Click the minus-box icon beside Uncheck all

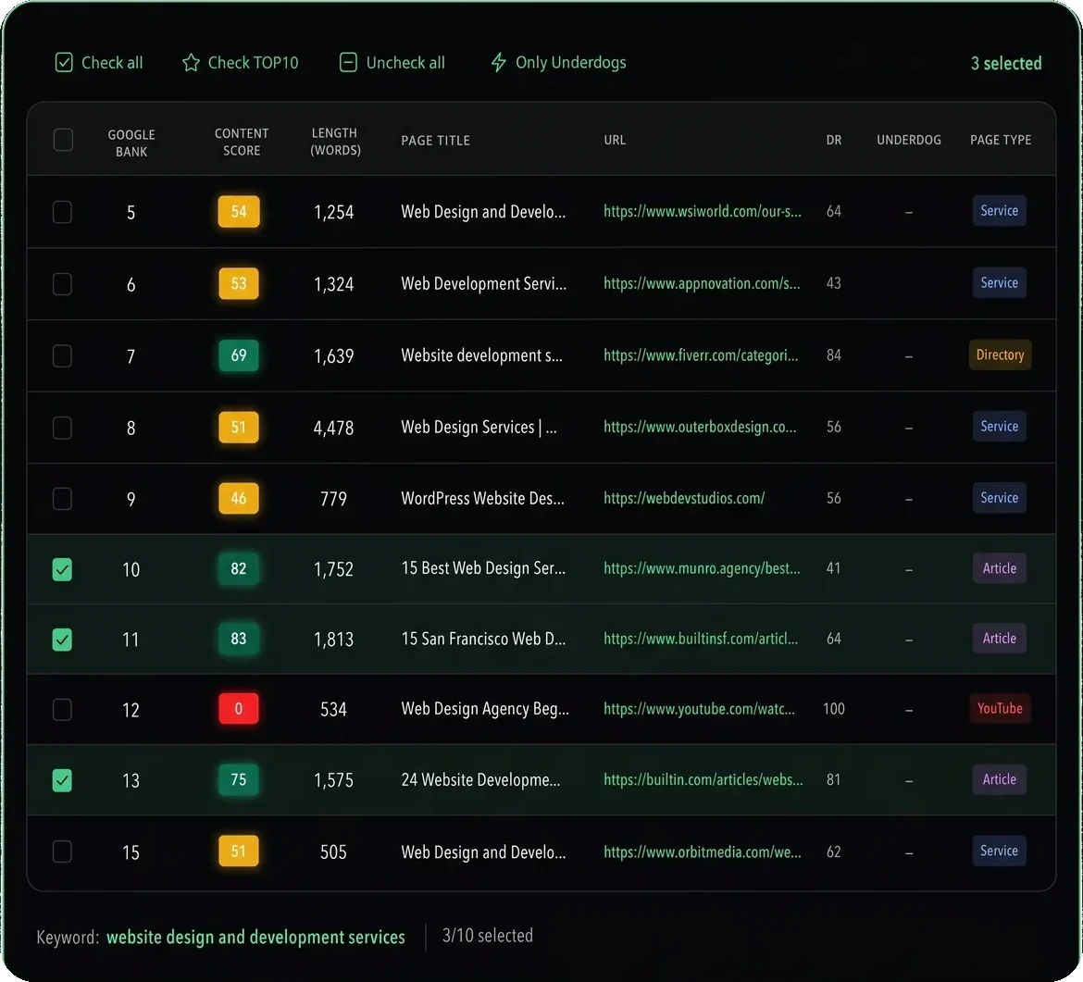[348, 63]
